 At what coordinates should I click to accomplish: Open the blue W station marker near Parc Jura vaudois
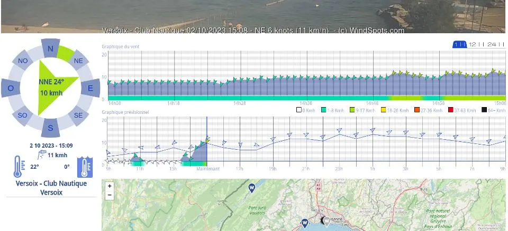click(251, 187)
